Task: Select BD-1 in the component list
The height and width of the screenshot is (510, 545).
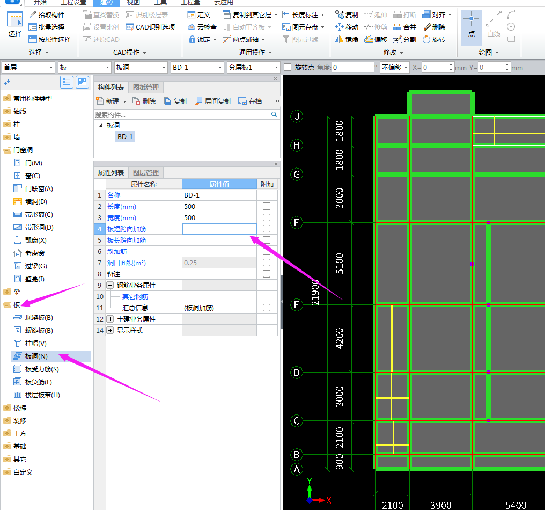Action: pyautogui.click(x=125, y=137)
